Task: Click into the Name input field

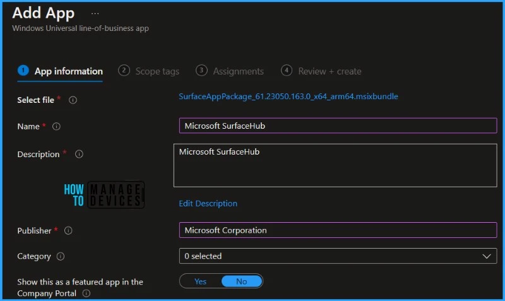Action: (338, 126)
